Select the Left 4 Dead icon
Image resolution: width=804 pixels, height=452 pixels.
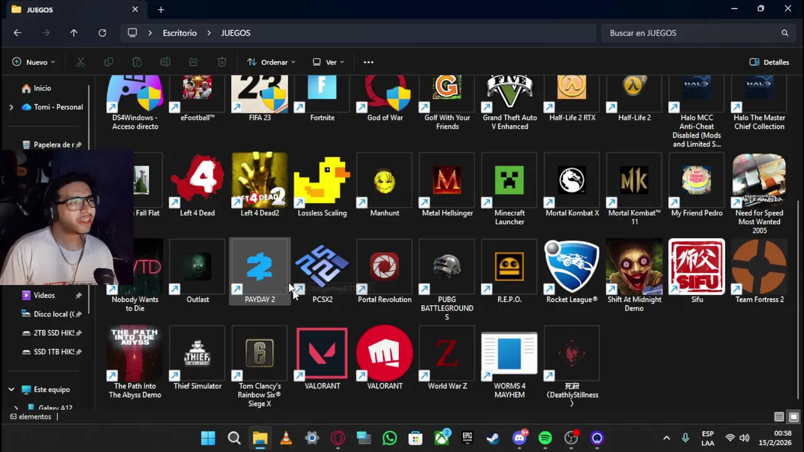[197, 180]
